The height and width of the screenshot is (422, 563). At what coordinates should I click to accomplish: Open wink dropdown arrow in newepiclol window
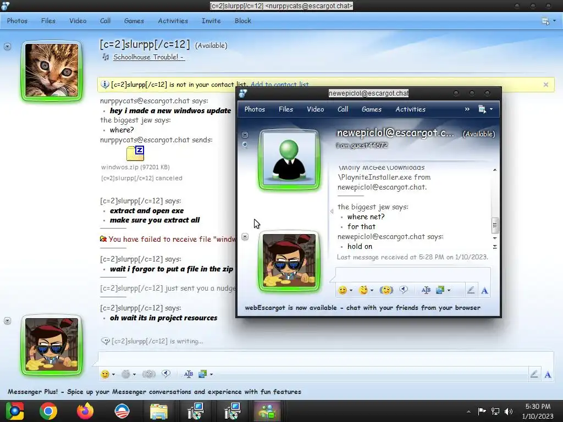click(372, 290)
